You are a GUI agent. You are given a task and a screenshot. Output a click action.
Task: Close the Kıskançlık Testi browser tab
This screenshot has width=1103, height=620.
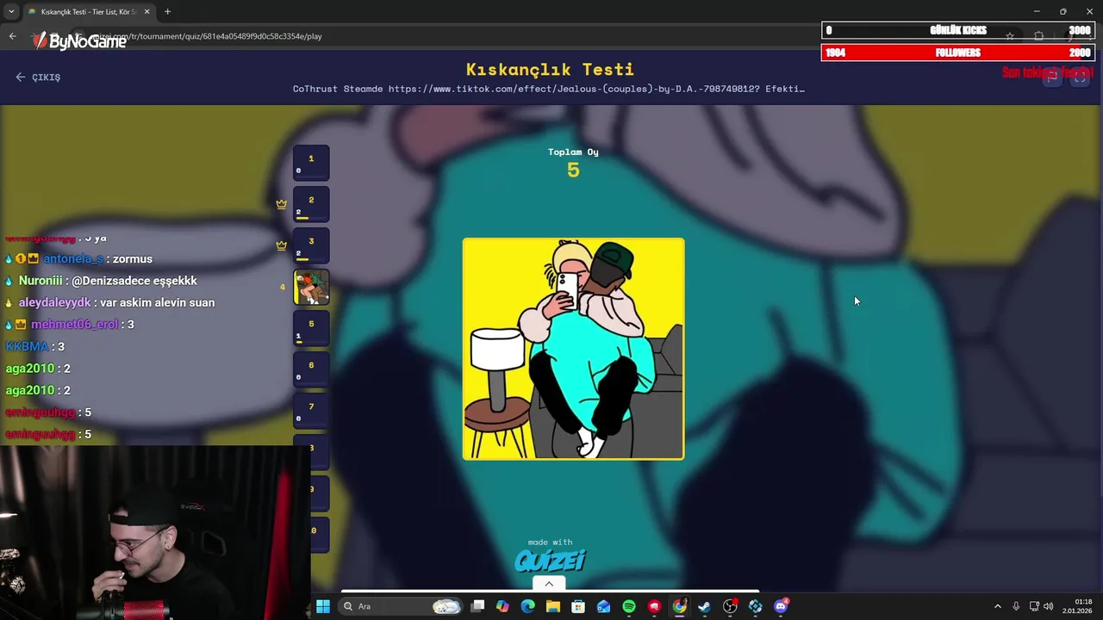coord(146,12)
